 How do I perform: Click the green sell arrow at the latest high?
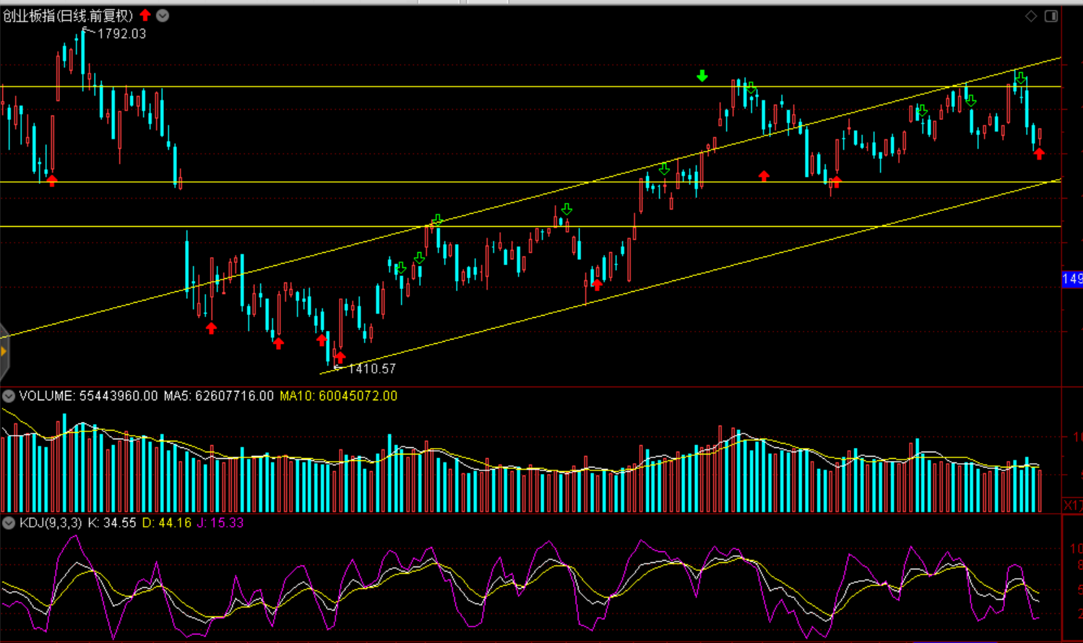(1020, 78)
